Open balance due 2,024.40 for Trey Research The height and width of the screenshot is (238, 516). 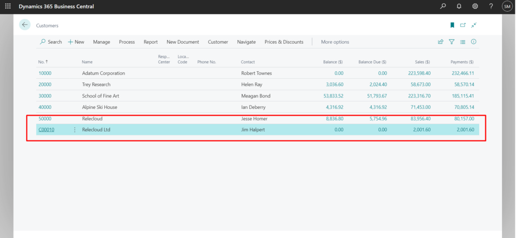coord(378,84)
